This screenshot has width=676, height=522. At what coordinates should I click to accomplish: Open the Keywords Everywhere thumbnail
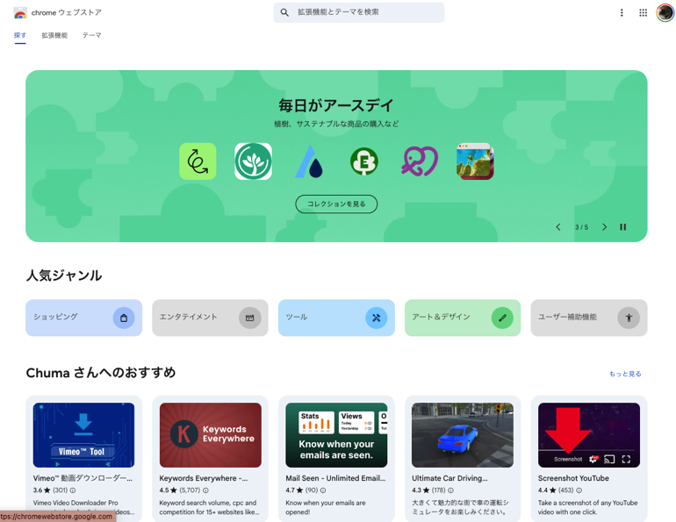[211, 435]
